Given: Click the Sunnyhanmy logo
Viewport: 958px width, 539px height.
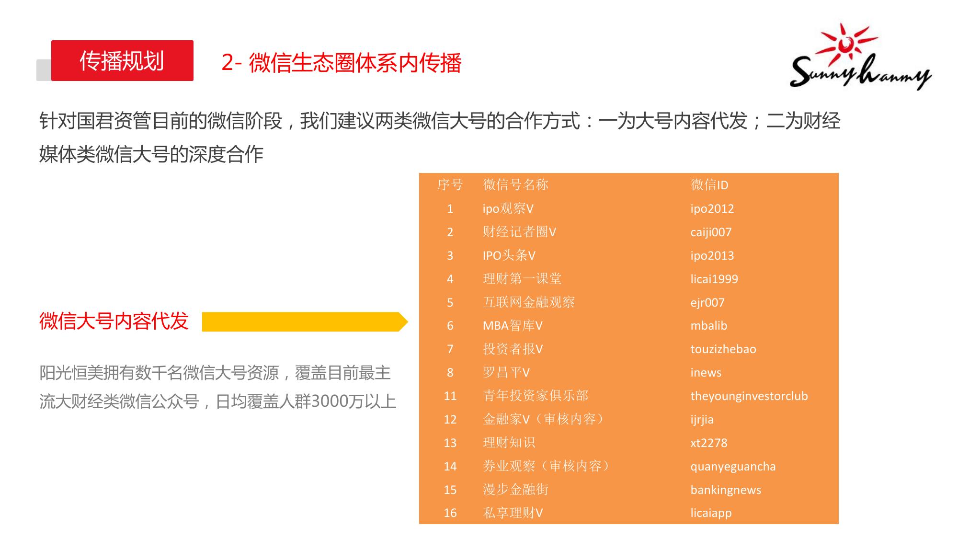Looking at the screenshot, I should 860,57.
